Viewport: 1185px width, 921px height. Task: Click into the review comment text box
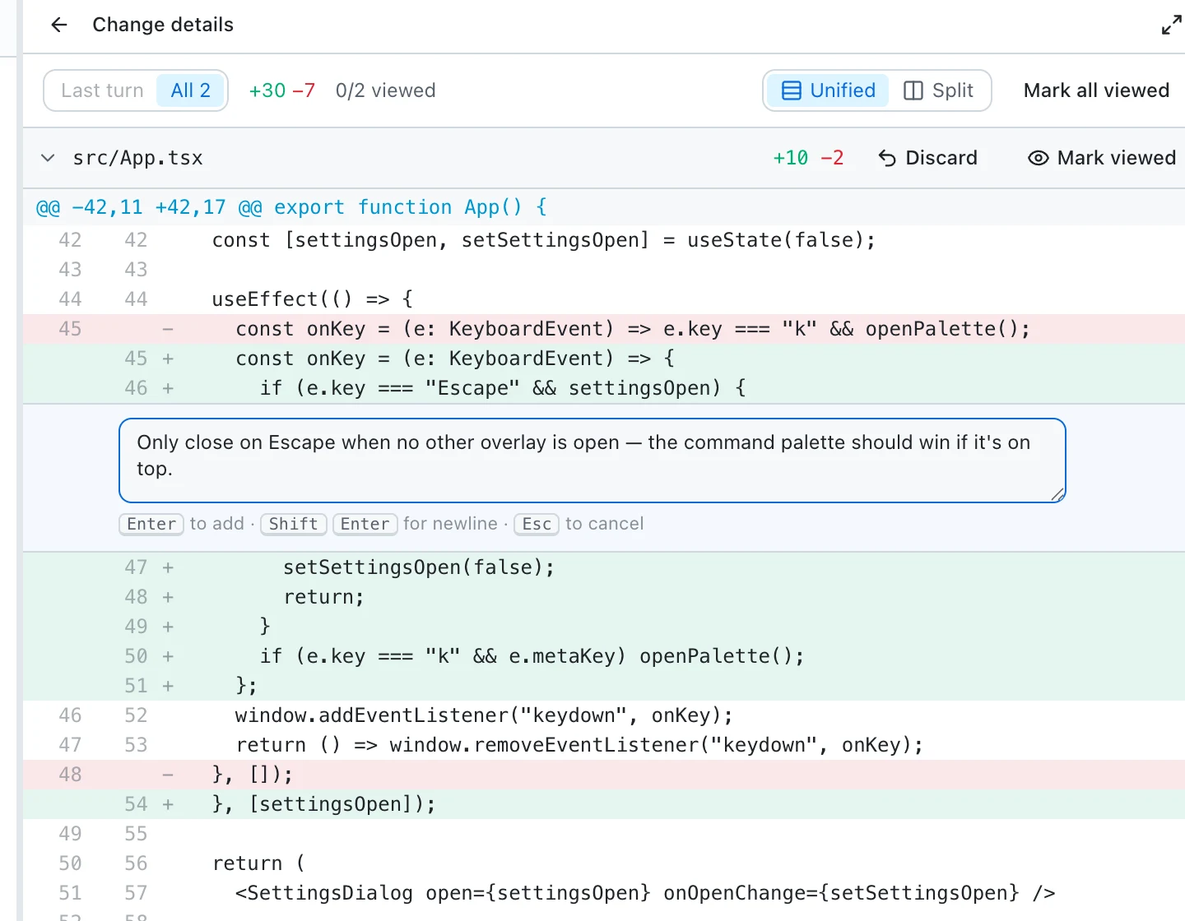point(592,460)
